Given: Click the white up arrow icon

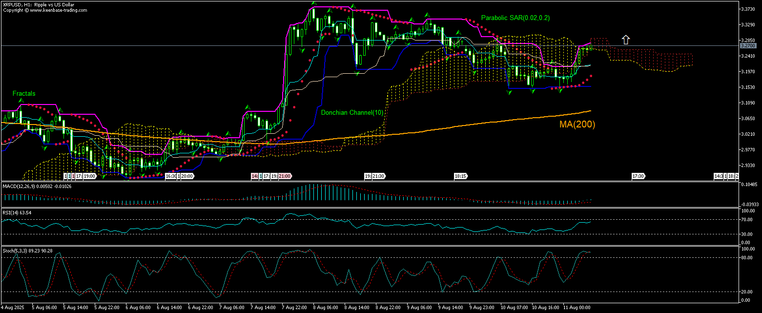Looking at the screenshot, I should [x=625, y=40].
